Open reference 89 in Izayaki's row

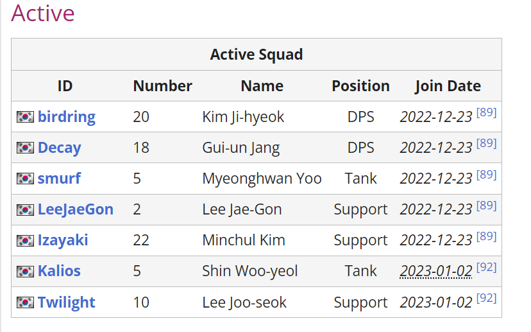coord(486,236)
